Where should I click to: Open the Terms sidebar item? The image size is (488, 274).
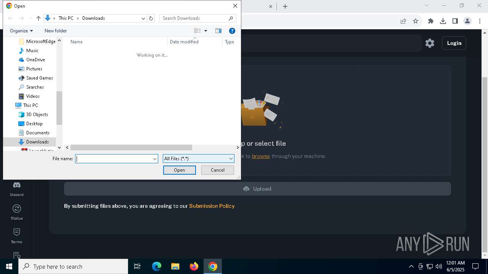pyautogui.click(x=17, y=236)
